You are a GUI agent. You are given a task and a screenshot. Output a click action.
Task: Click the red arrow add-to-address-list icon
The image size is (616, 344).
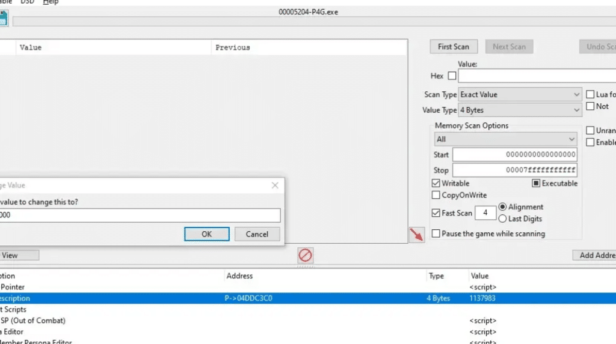(x=416, y=235)
